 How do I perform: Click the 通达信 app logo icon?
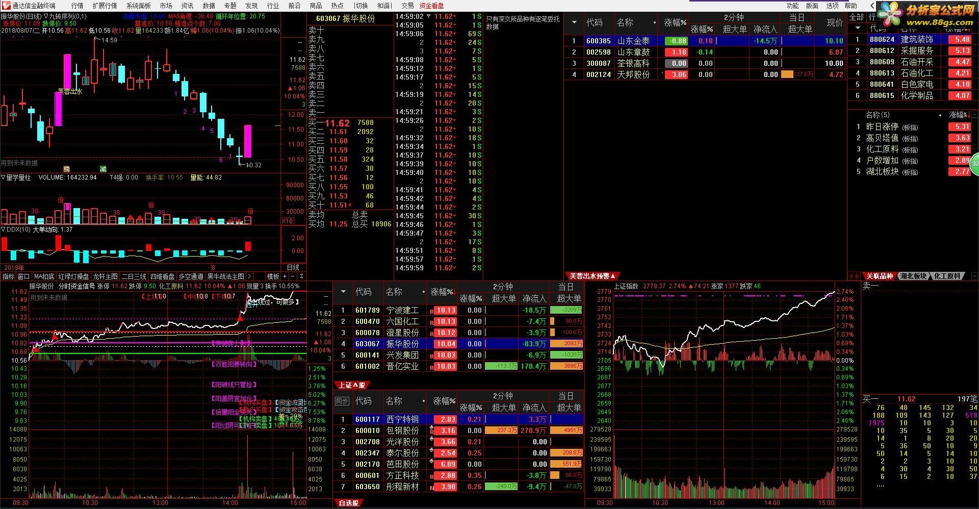[x=6, y=6]
